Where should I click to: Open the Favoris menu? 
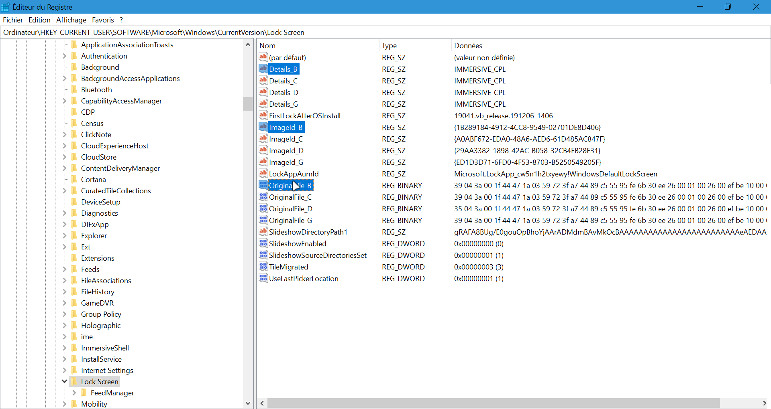coord(103,20)
